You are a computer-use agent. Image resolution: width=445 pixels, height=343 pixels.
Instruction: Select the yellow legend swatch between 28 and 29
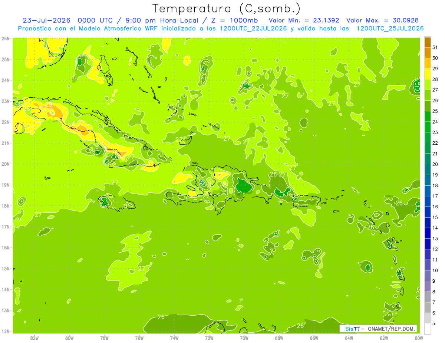coord(427,74)
